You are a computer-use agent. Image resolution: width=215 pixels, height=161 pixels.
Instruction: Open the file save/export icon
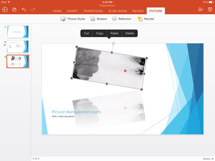tap(14, 10)
